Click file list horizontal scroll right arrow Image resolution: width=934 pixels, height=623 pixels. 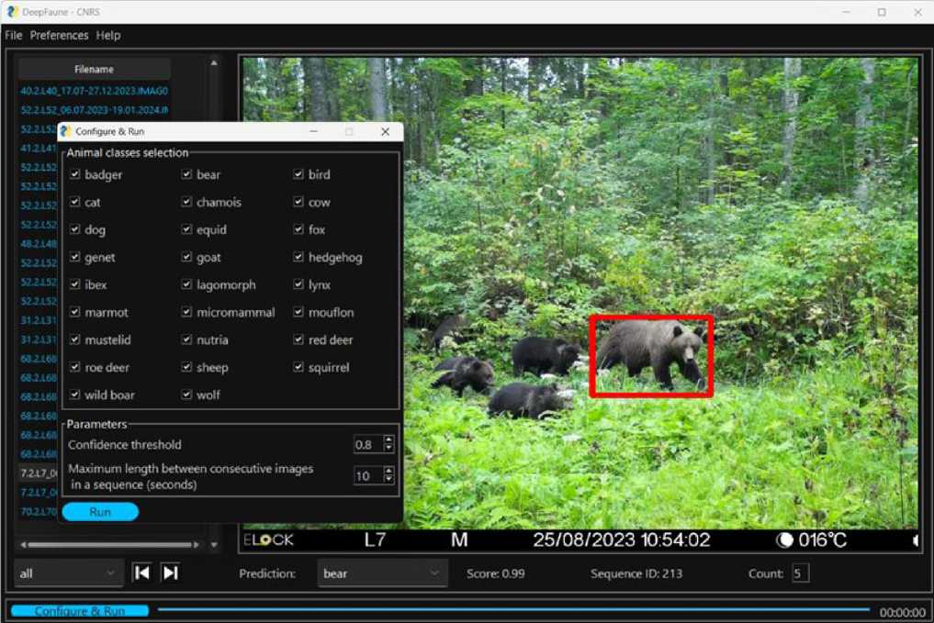(196, 544)
